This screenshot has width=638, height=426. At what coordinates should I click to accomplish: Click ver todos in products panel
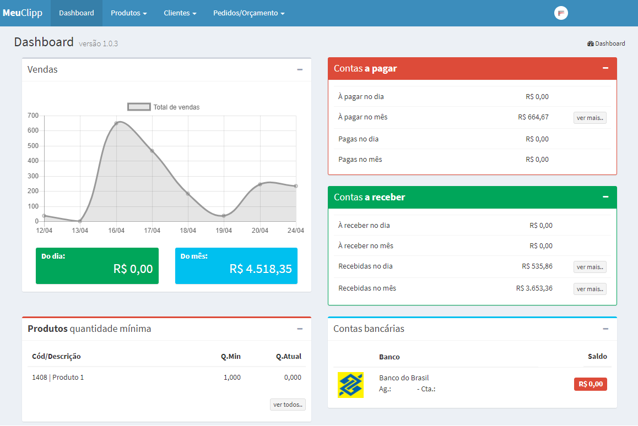tap(288, 405)
